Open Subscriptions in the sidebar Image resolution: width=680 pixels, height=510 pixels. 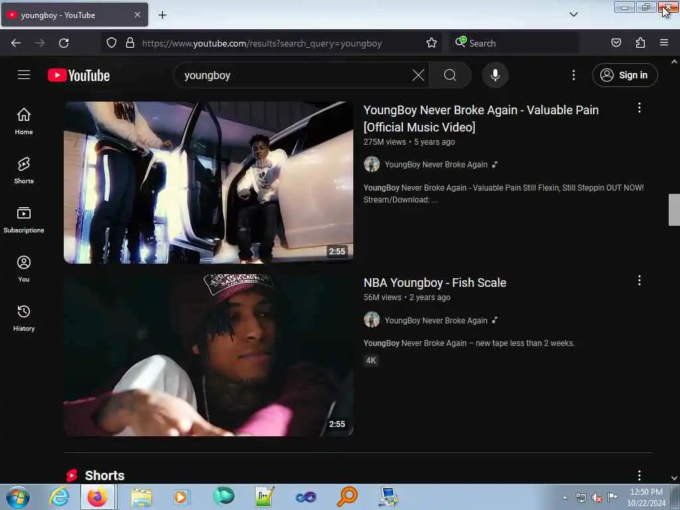point(24,219)
